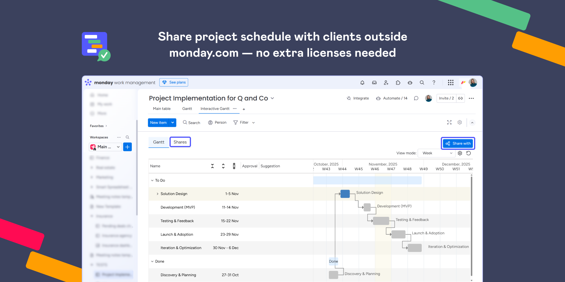565x282 pixels.
Task: Reset the Gantt view with refresh icon
Action: [468, 153]
